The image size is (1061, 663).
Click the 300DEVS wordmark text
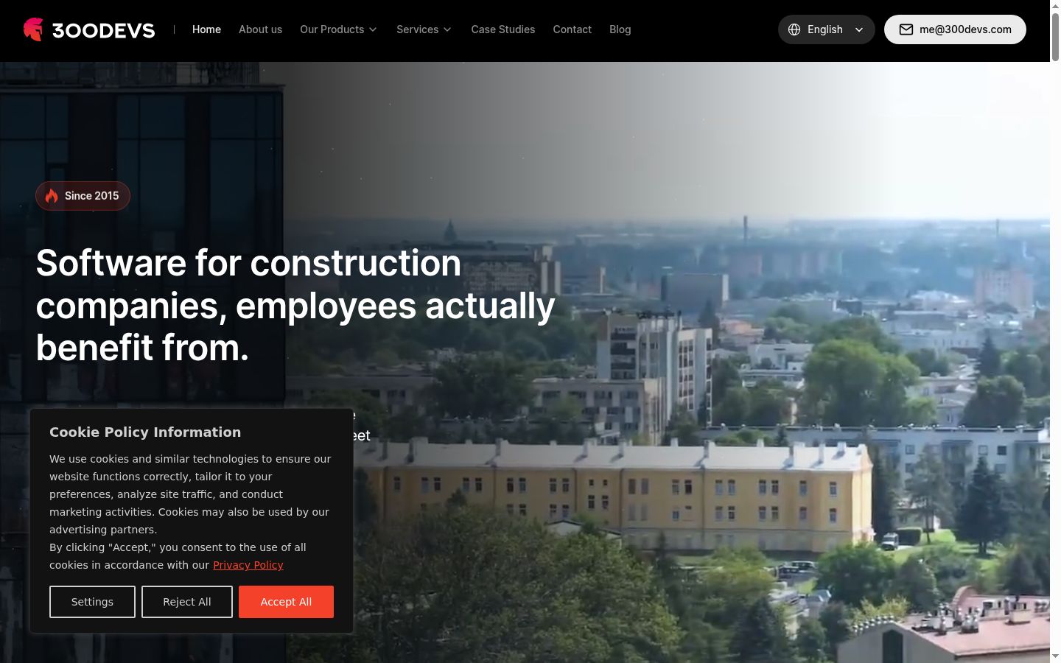[104, 30]
